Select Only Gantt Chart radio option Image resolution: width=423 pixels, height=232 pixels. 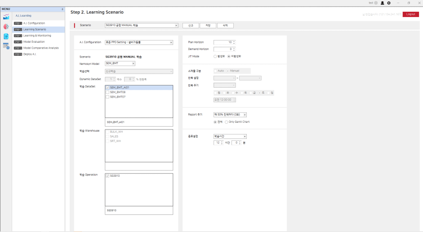pos(227,122)
